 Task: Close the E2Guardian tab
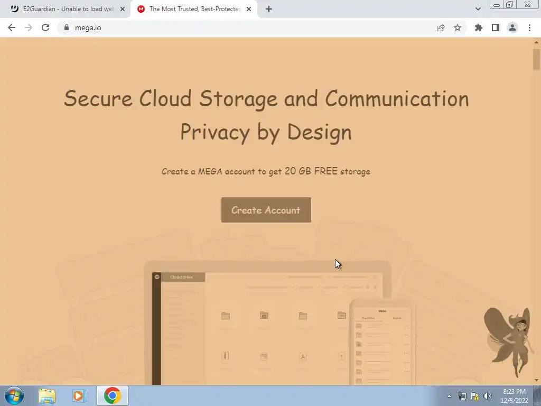coord(123,9)
